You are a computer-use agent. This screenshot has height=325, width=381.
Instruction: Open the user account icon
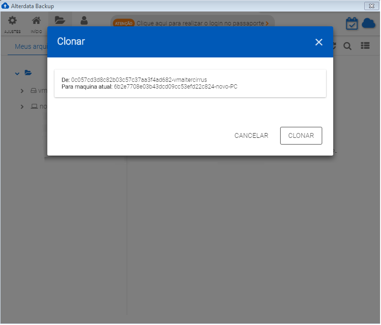click(84, 21)
